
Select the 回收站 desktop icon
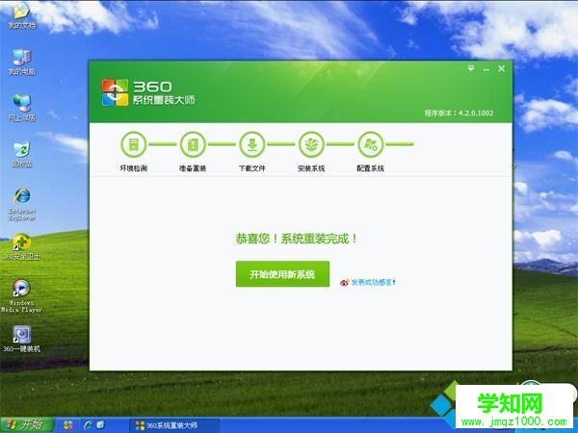21,154
